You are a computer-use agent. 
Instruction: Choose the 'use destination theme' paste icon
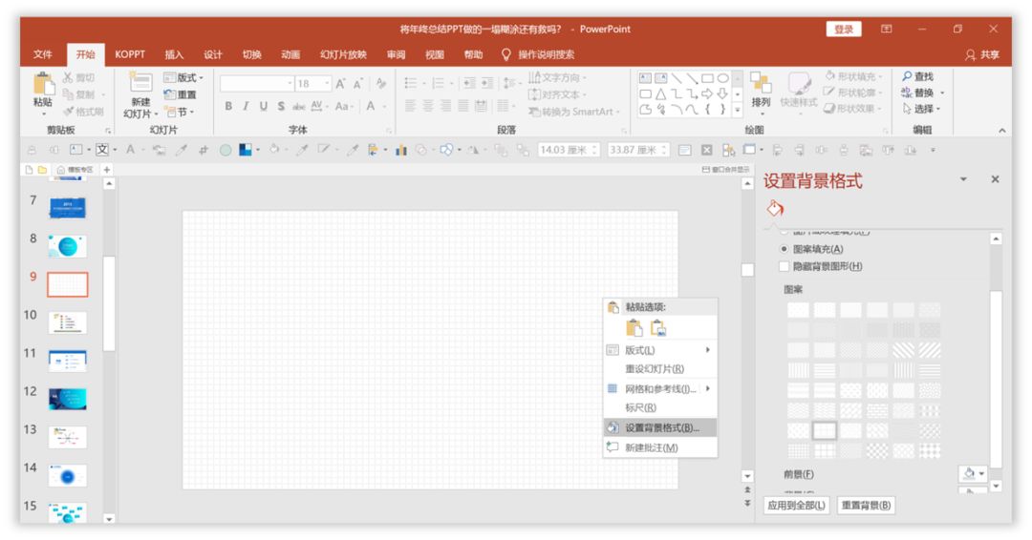click(x=634, y=328)
